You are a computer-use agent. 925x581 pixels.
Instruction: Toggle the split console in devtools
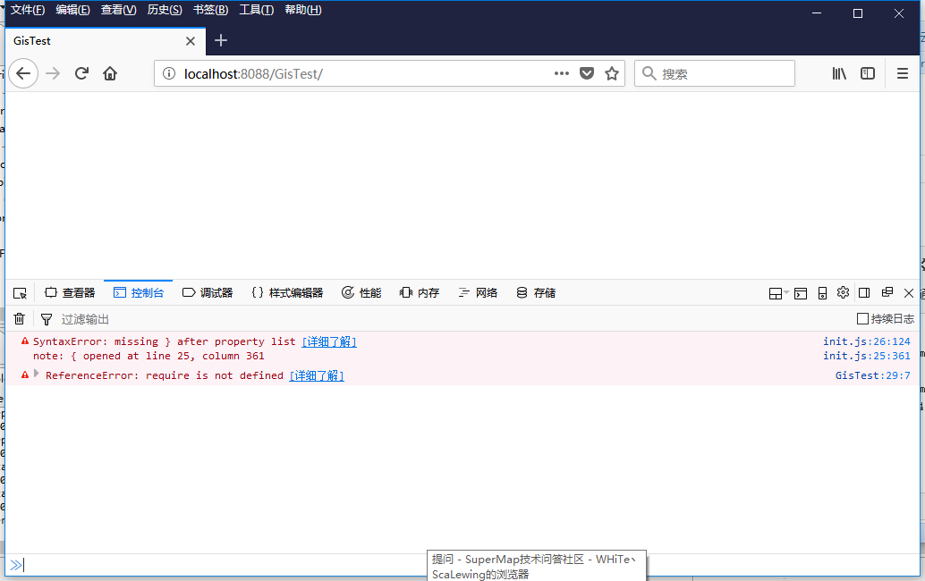[x=801, y=293]
